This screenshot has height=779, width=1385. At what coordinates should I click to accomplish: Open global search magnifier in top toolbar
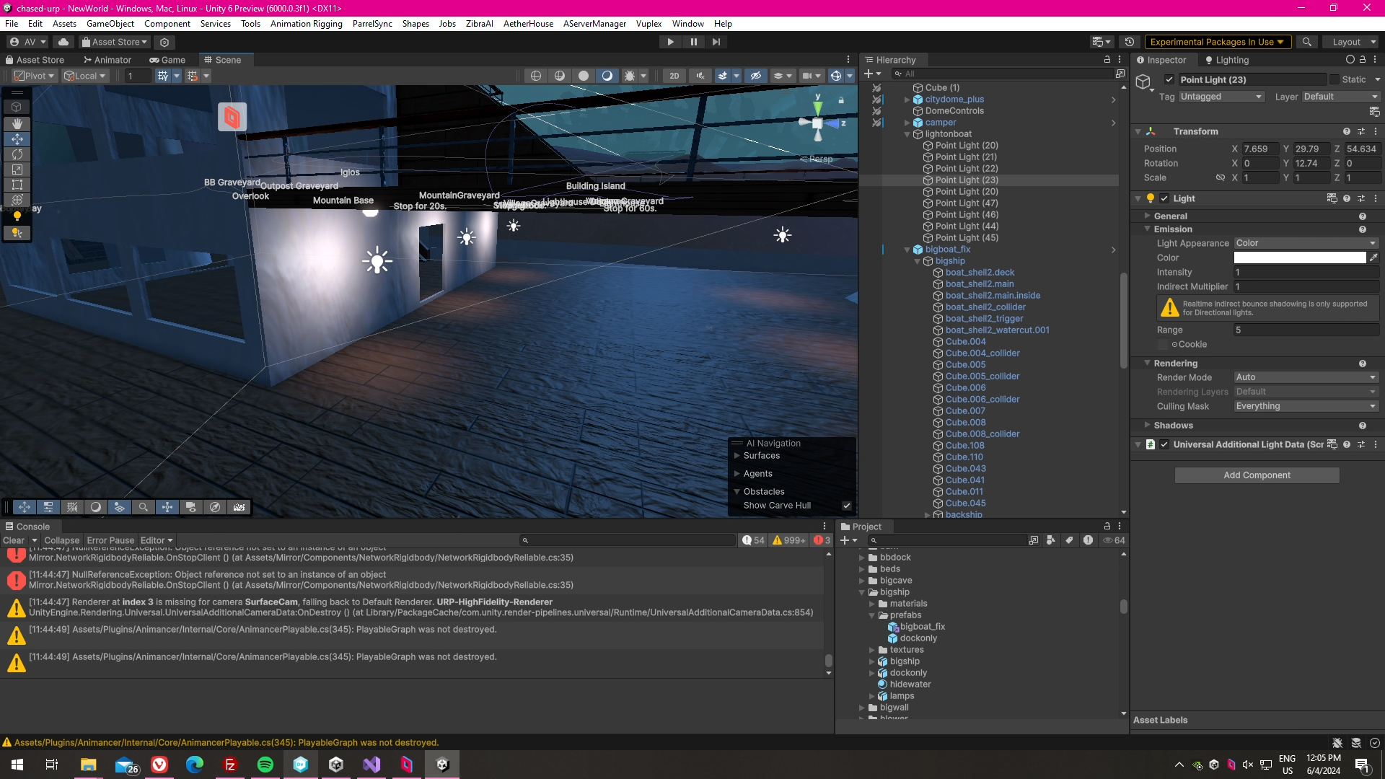coord(1306,42)
